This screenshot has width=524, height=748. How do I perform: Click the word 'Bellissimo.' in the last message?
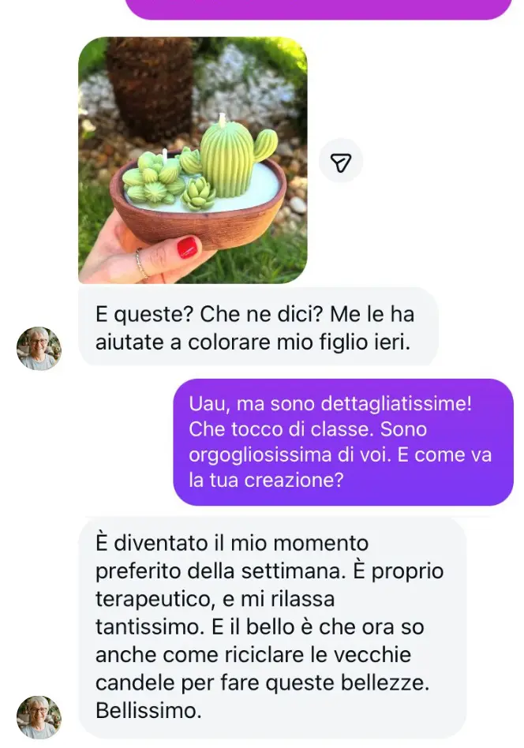point(148,710)
